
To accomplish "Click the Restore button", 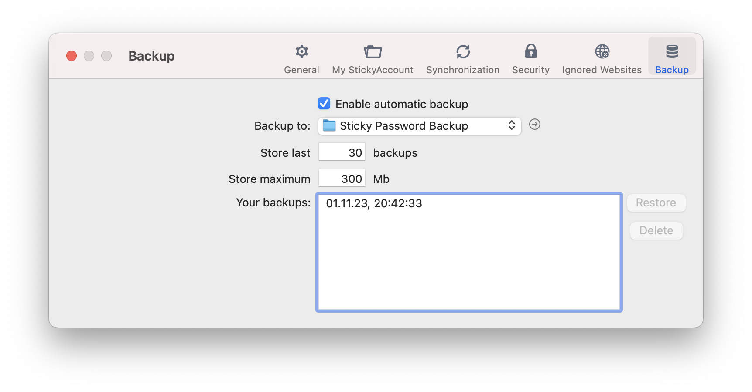I will [656, 203].
